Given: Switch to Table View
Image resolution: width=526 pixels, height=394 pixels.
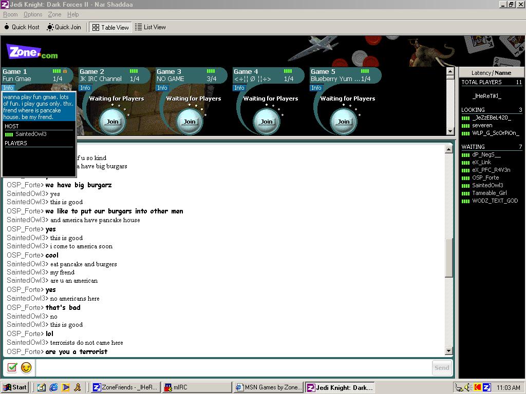Looking at the screenshot, I should pyautogui.click(x=110, y=28).
